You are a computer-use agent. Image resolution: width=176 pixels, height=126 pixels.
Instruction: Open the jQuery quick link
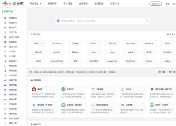pos(75,43)
